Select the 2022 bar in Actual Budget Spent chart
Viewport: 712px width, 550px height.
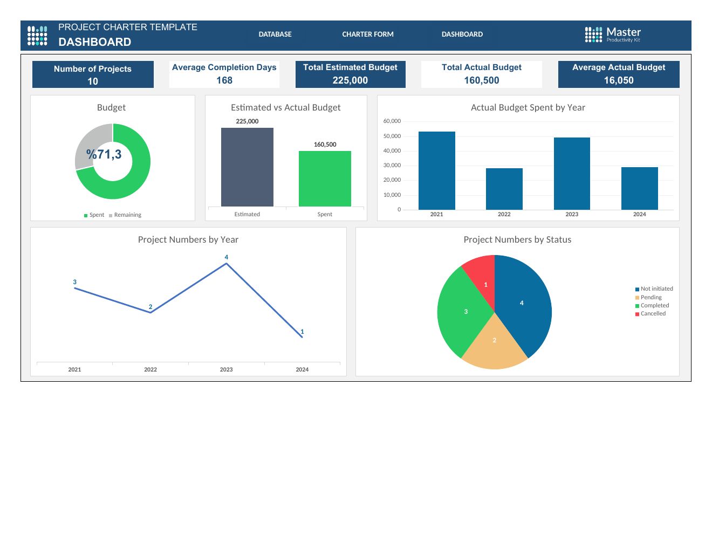(504, 189)
